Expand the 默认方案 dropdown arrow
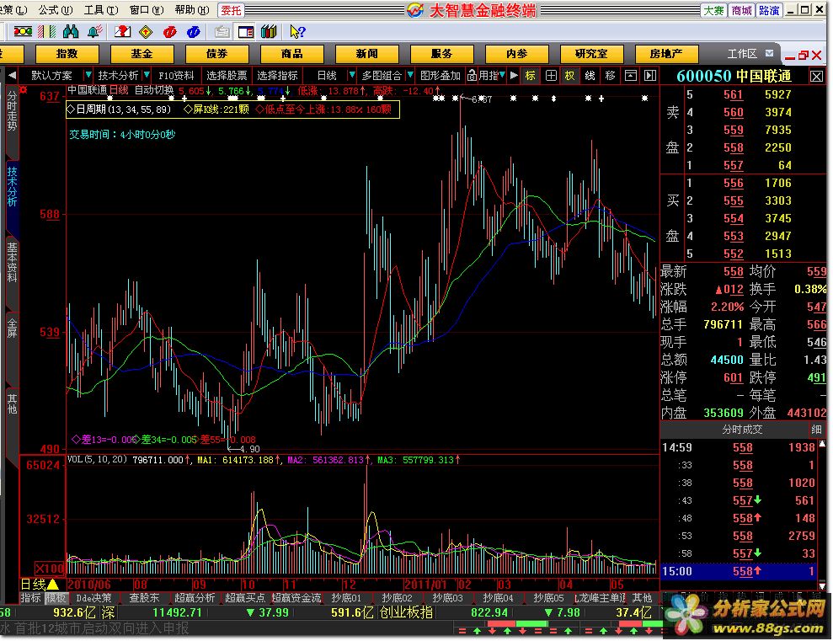The image size is (833, 641). tap(88, 75)
